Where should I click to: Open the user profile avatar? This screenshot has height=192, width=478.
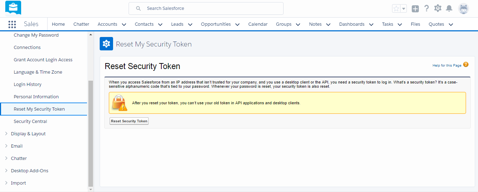464,8
